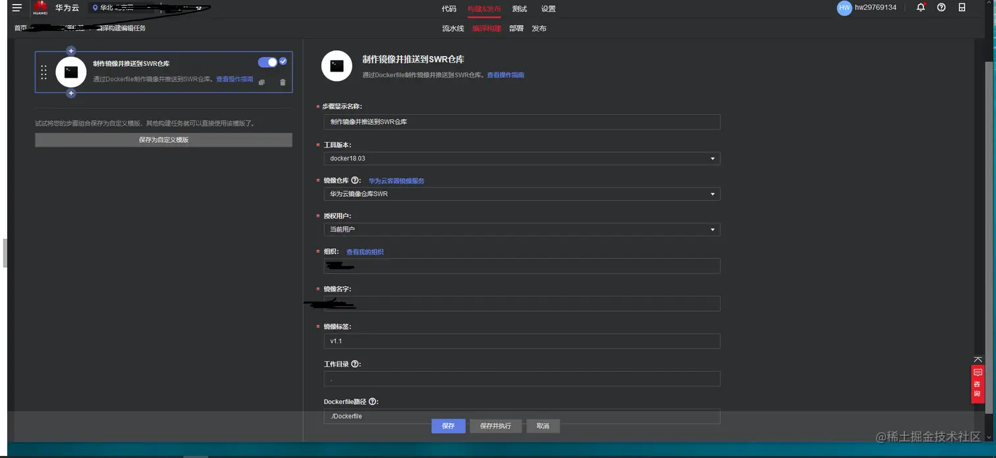Click 保存为自定义模版 button
996x458 pixels.
163,140
